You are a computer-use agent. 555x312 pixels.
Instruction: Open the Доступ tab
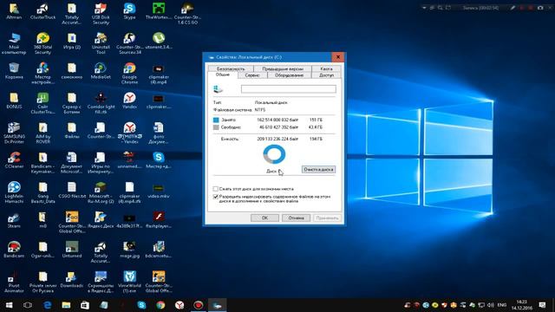coord(326,75)
